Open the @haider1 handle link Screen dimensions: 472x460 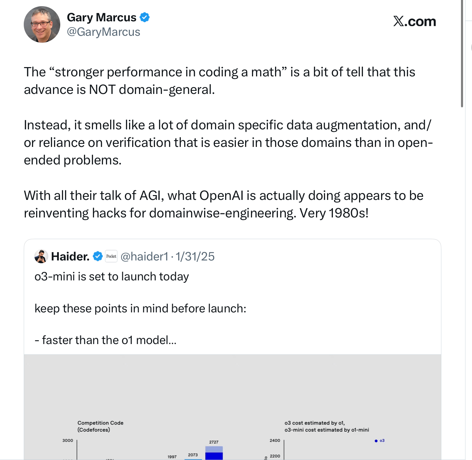click(145, 256)
